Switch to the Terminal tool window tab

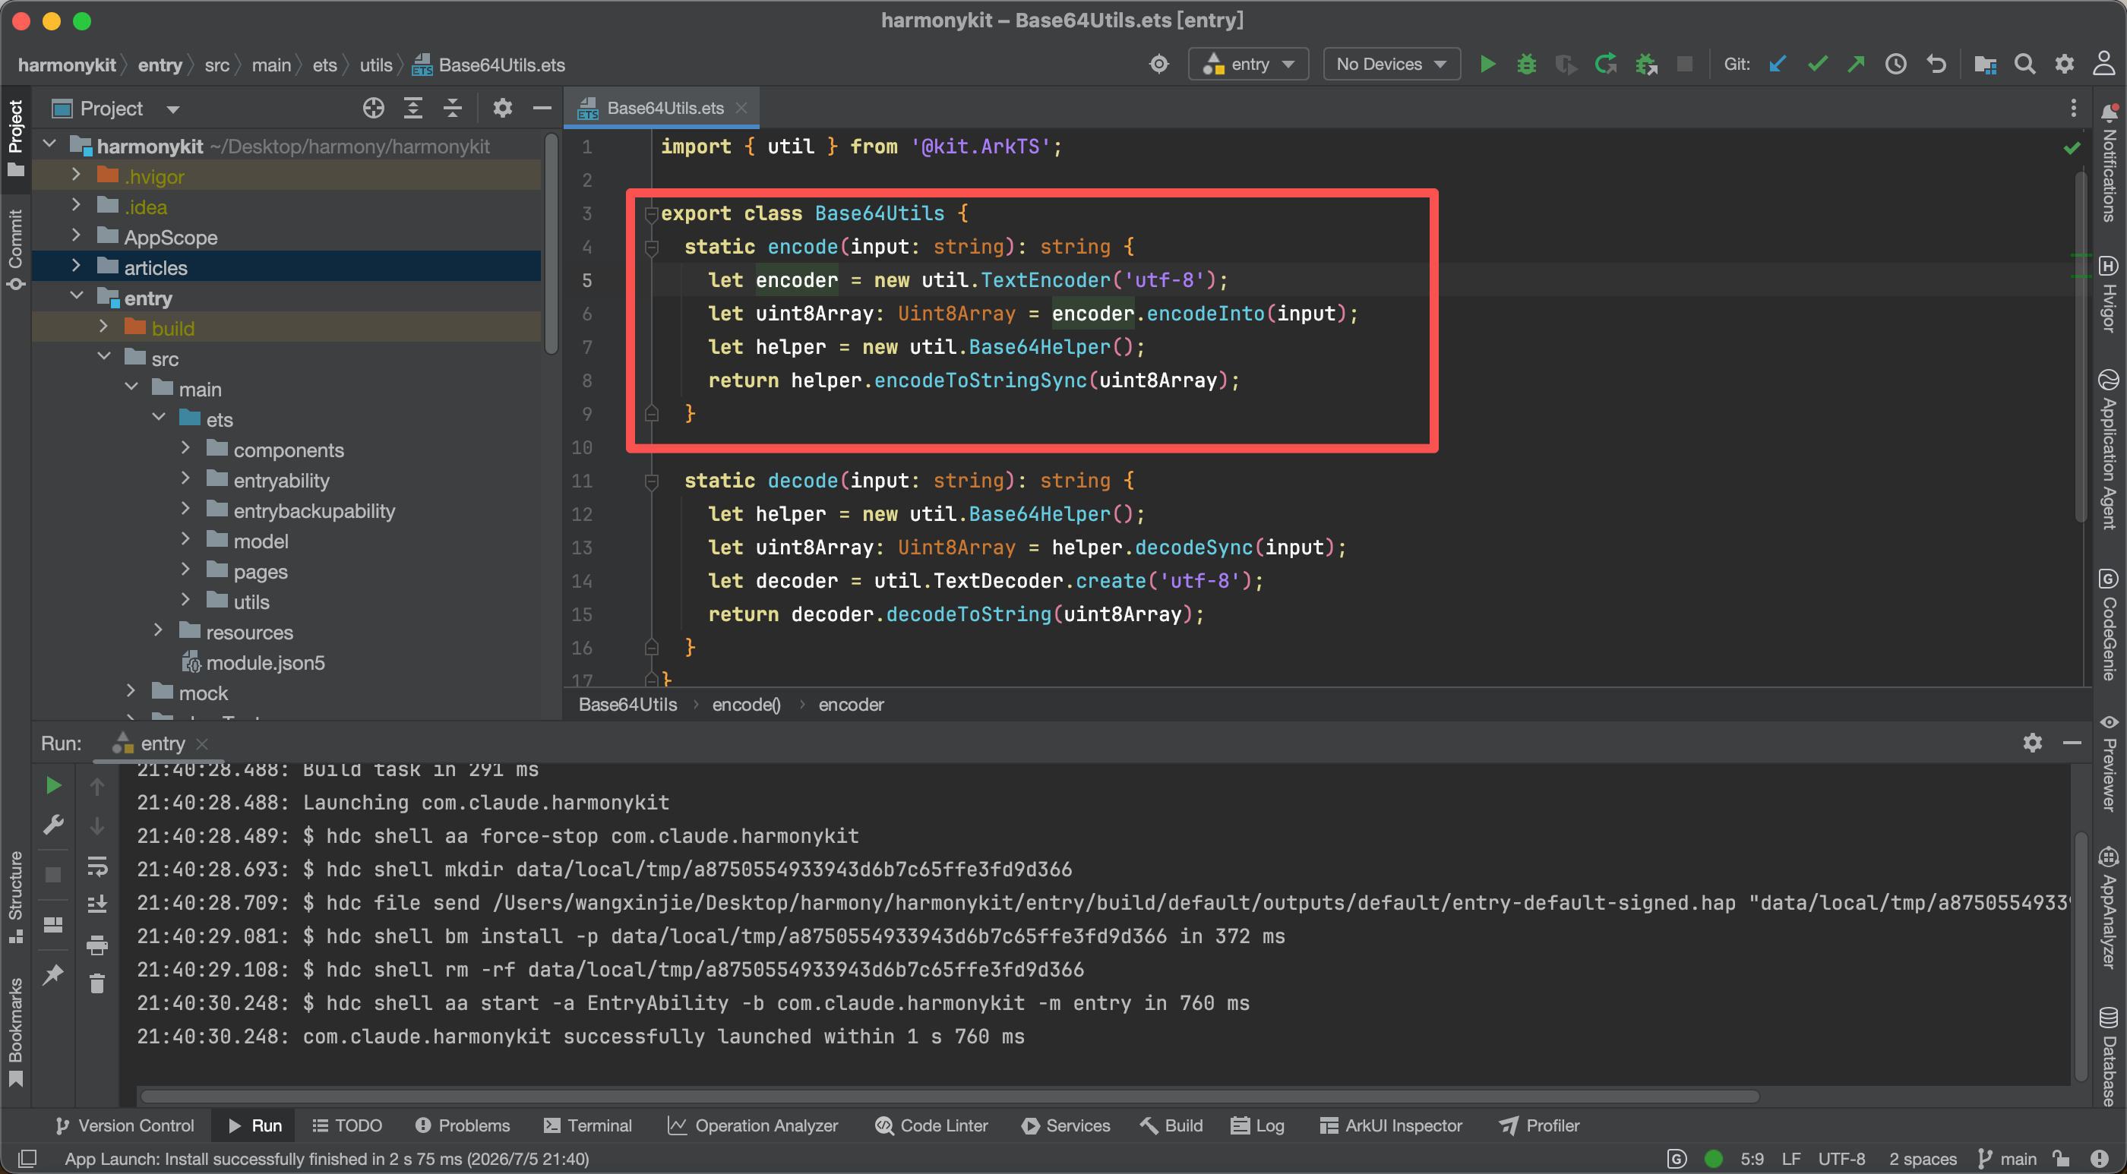click(x=588, y=1125)
